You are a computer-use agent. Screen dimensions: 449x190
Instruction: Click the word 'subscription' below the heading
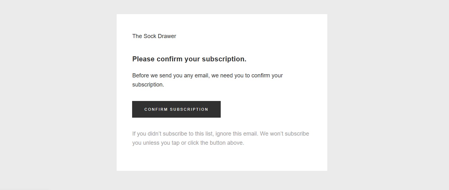[x=148, y=84]
